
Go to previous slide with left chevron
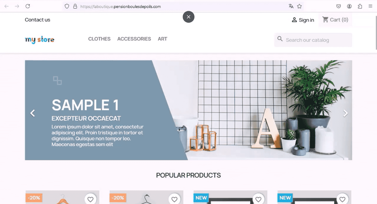(x=32, y=113)
